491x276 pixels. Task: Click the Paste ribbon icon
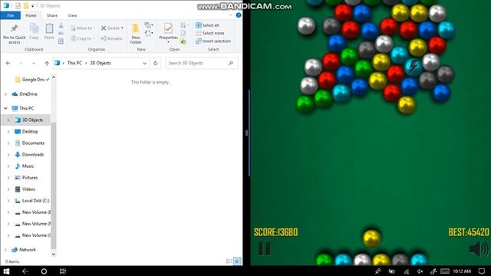point(49,31)
